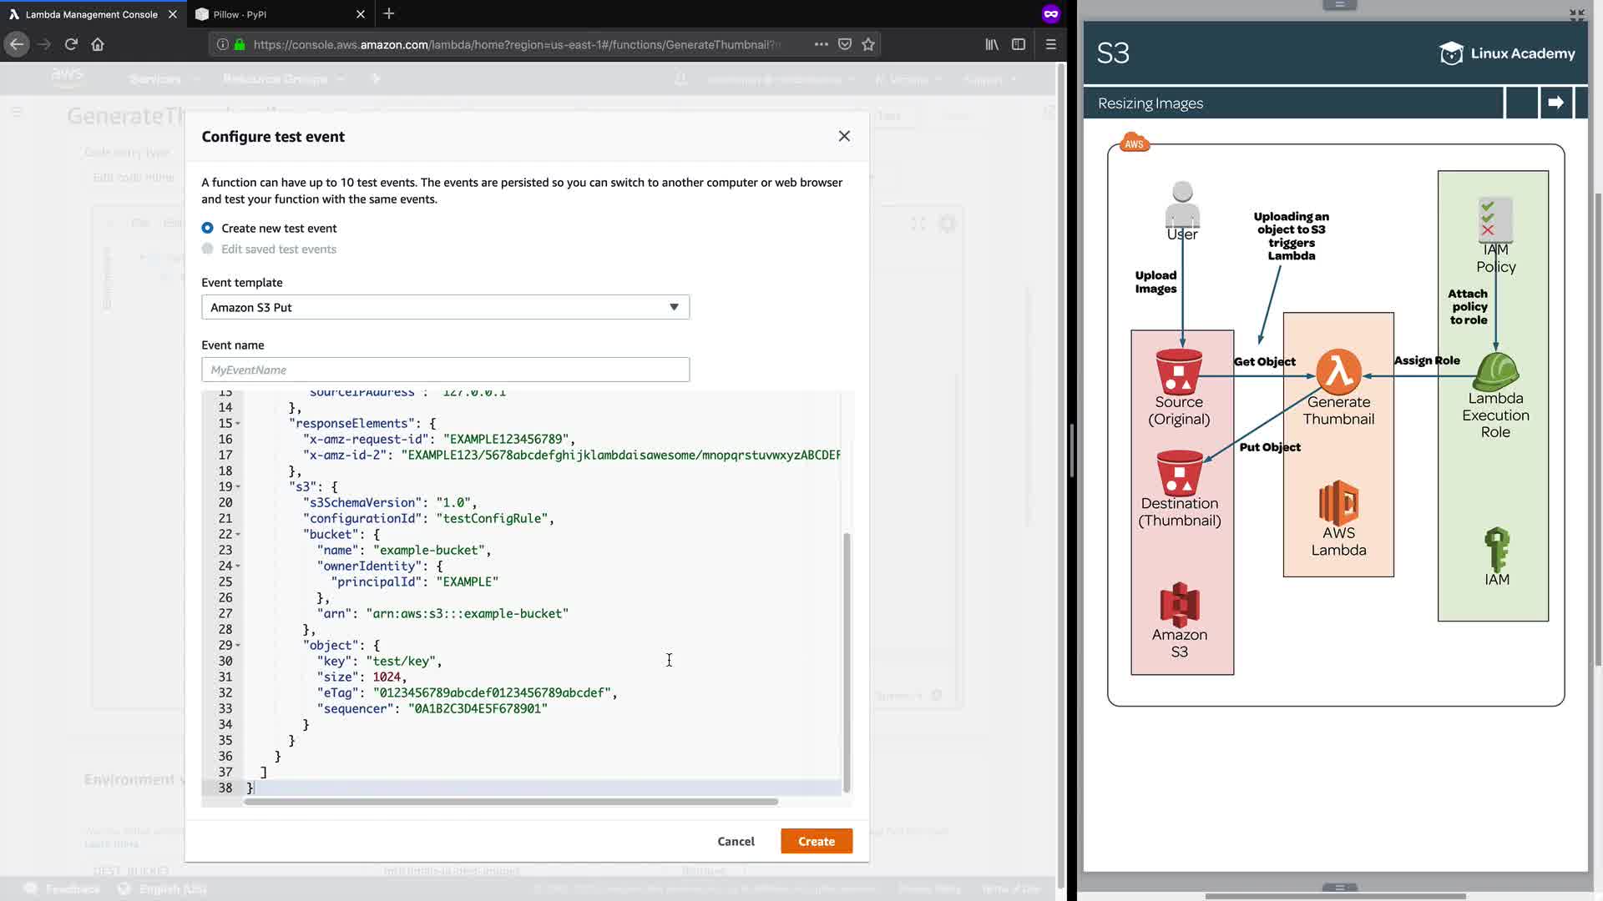This screenshot has height=901, width=1603.
Task: Select Edit saved test events option
Action: 208,249
